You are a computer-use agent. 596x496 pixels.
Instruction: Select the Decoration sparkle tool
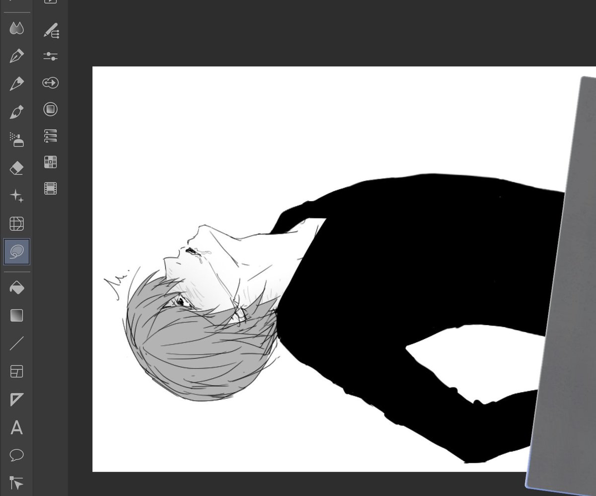coord(16,196)
